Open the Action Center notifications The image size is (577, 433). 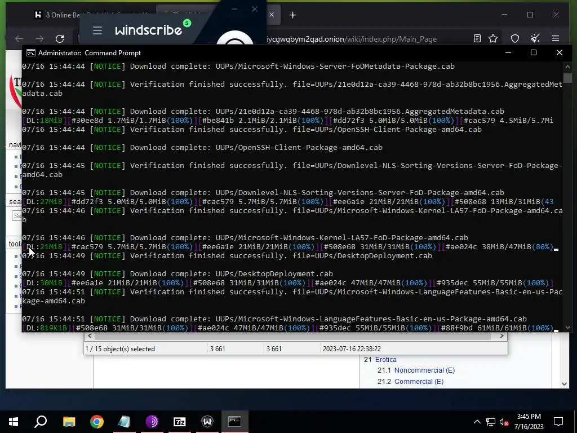pyautogui.click(x=558, y=422)
